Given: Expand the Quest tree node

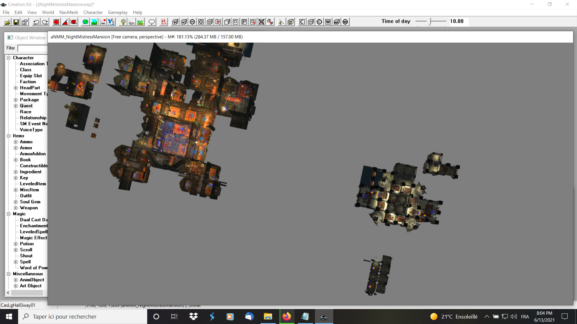Looking at the screenshot, I should tap(16, 106).
